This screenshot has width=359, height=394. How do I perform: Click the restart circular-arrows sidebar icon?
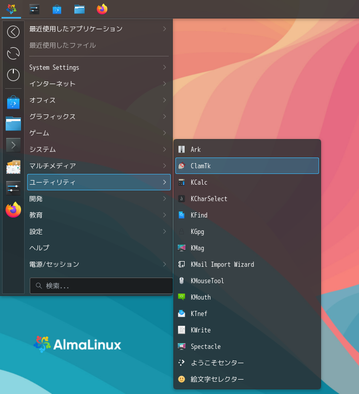13,53
